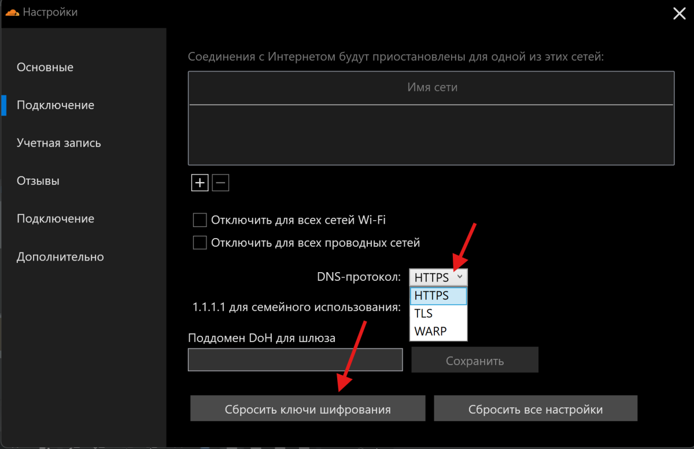
Task: Choose WARP in the protocol list
Action: click(x=438, y=332)
